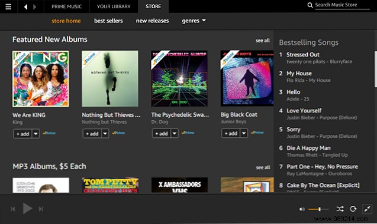The width and height of the screenshot is (377, 224).
Task: Expand the genres dropdown
Action: pos(194,21)
